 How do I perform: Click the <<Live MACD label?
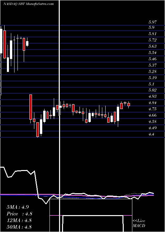[x=139, y=223]
